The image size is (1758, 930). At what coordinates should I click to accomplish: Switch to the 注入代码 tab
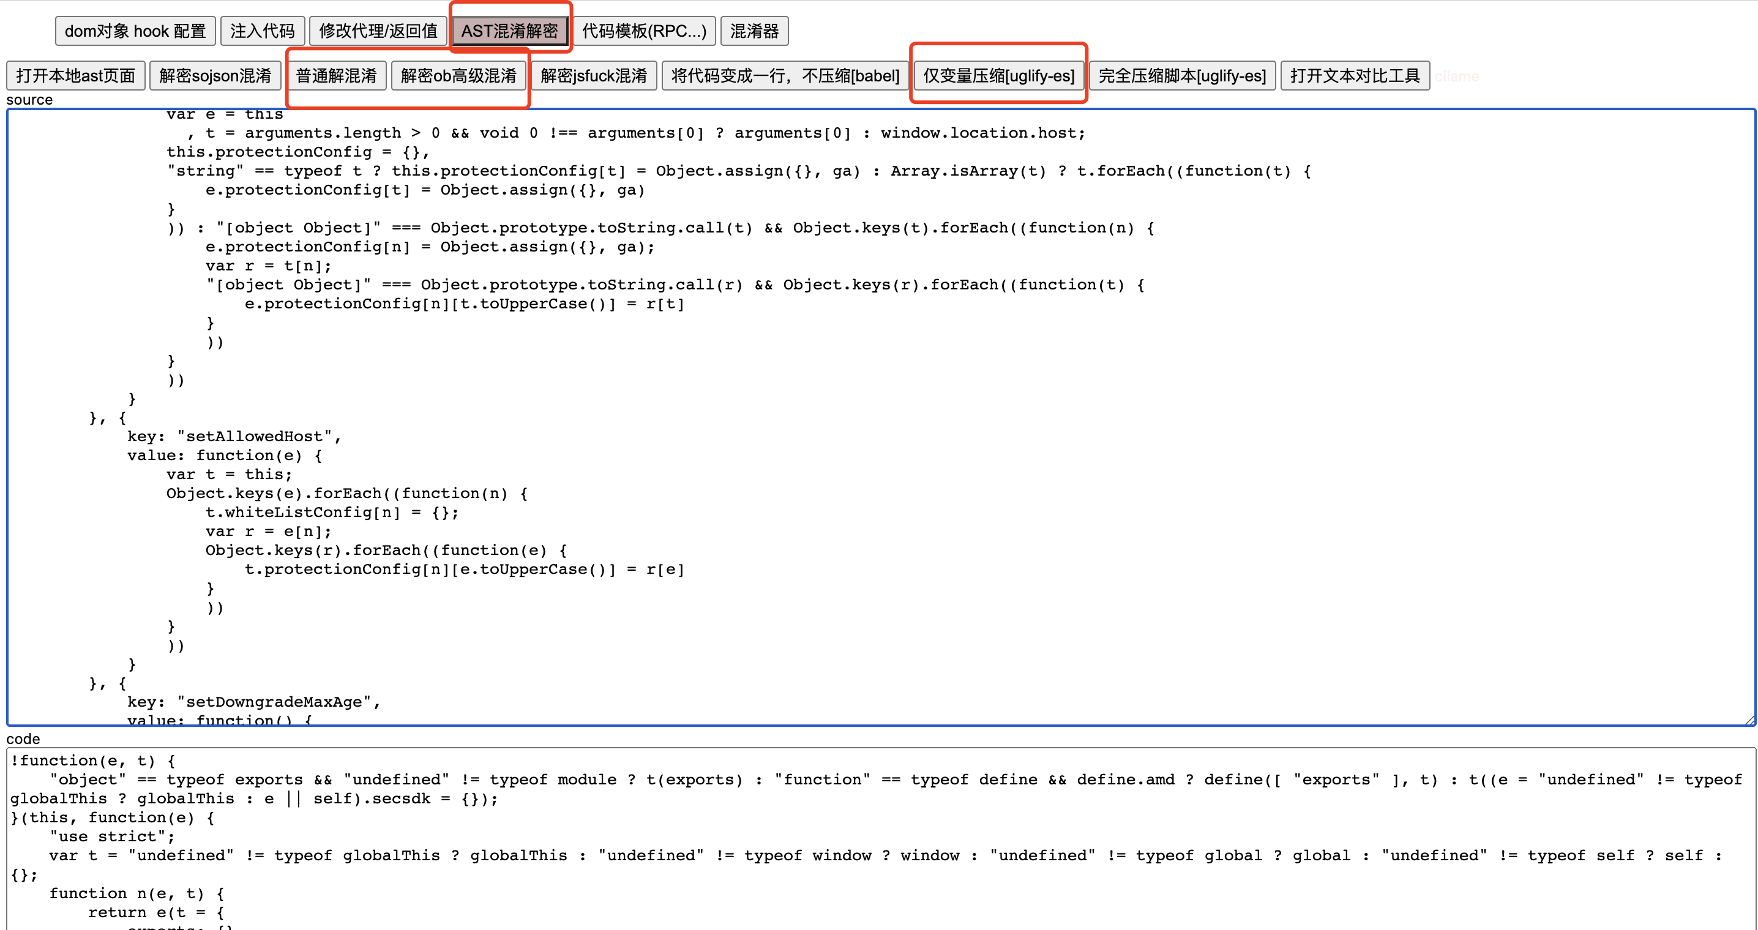262,31
